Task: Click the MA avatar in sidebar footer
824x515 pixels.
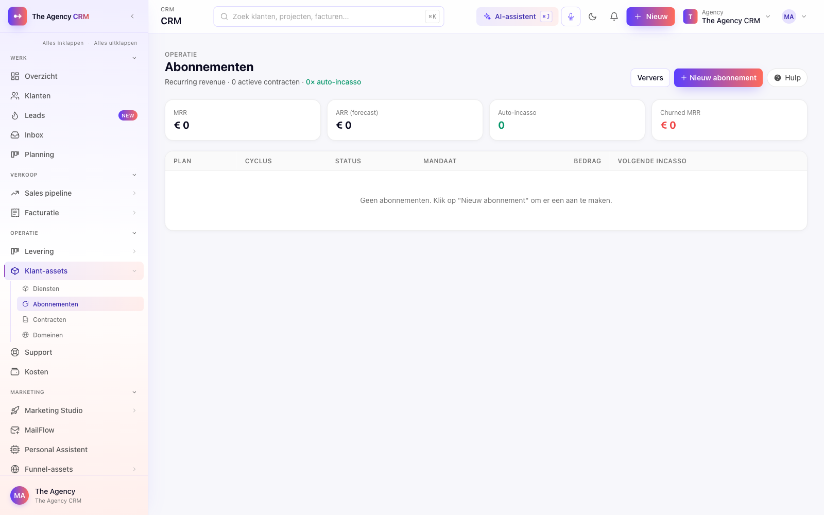Action: pos(20,495)
